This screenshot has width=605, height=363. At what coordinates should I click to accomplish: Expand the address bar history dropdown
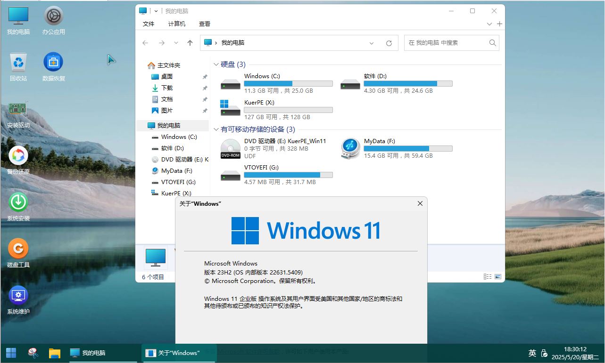click(372, 43)
